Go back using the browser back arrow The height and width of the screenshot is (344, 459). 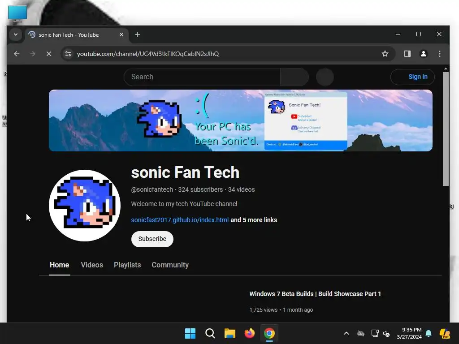click(x=17, y=54)
